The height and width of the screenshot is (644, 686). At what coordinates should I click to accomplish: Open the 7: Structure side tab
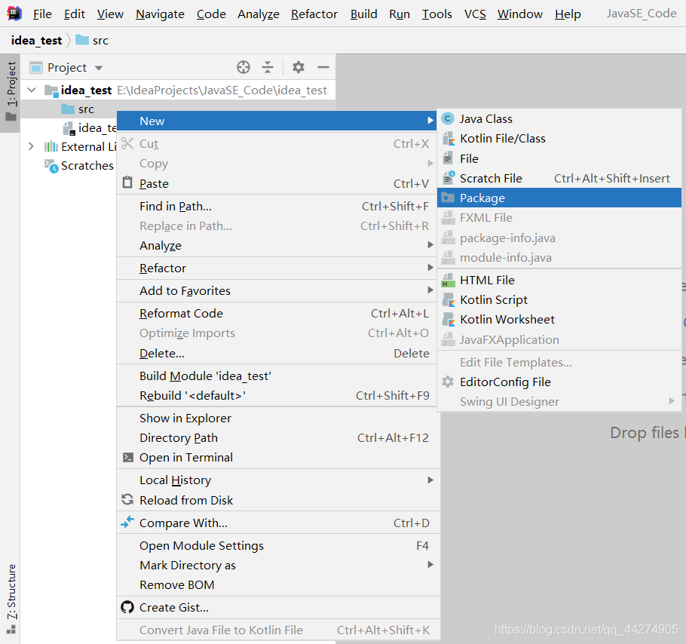point(11,599)
